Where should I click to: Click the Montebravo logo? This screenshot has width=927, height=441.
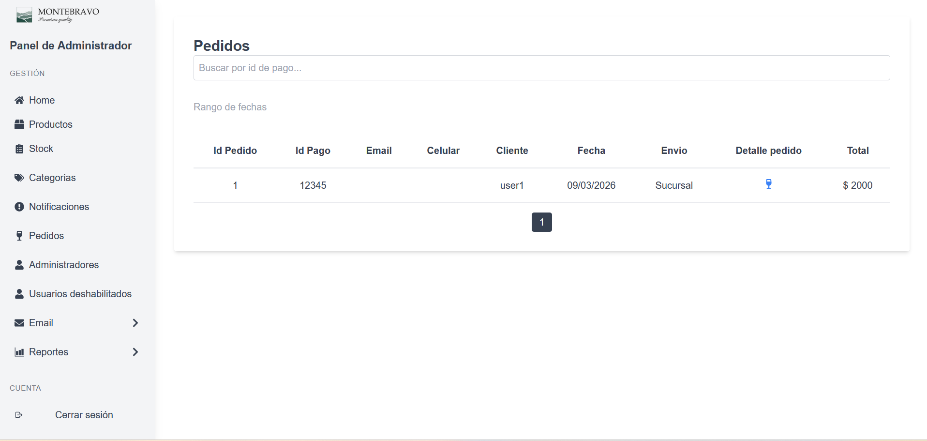point(58,15)
